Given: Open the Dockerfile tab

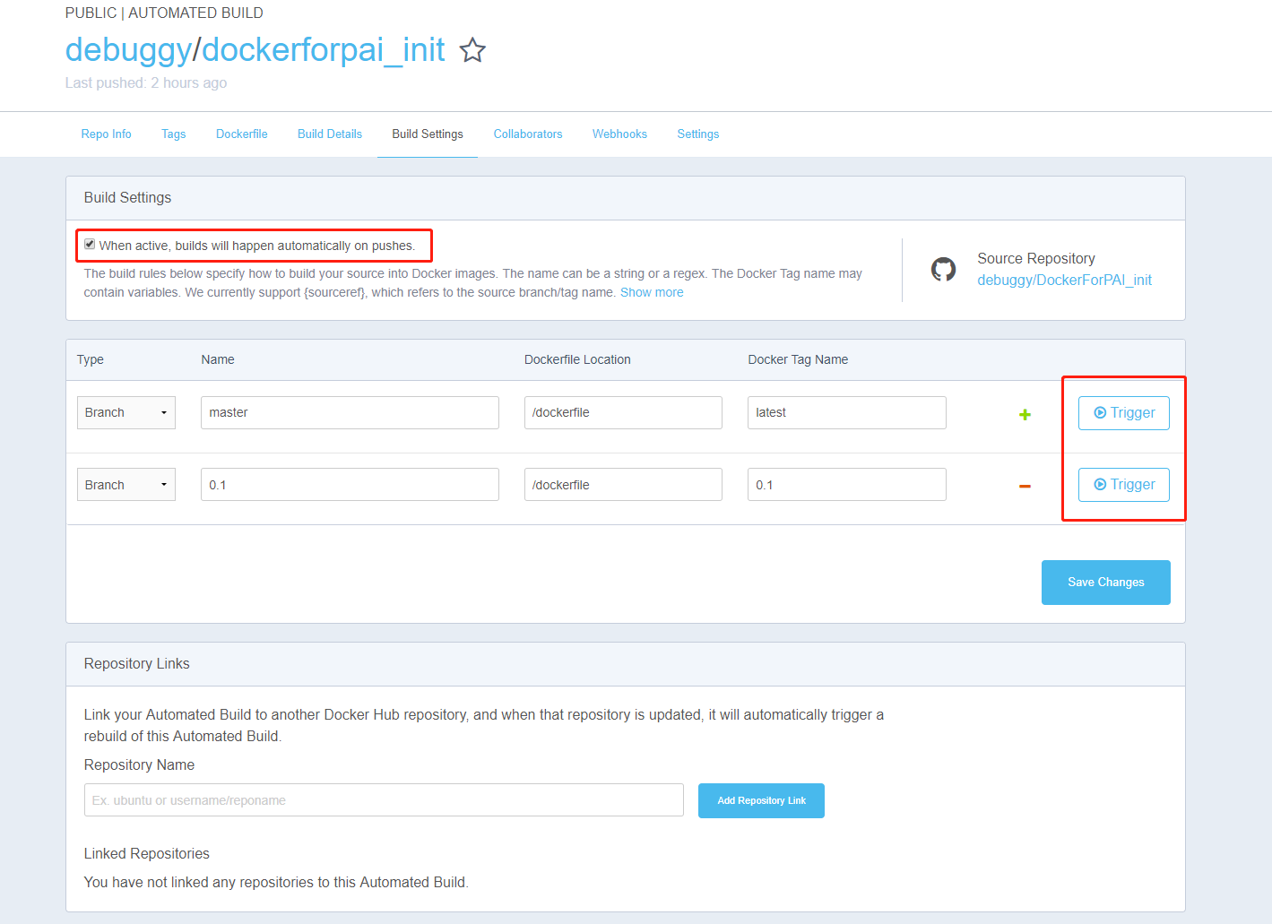Looking at the screenshot, I should click(242, 134).
